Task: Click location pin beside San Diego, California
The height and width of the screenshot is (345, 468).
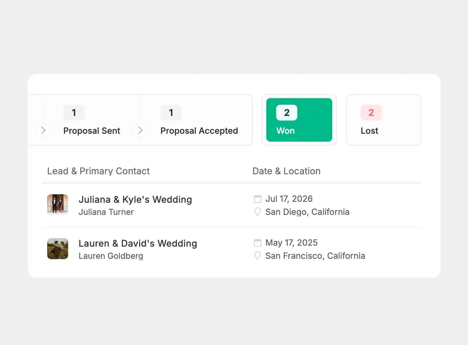Action: pos(258,212)
